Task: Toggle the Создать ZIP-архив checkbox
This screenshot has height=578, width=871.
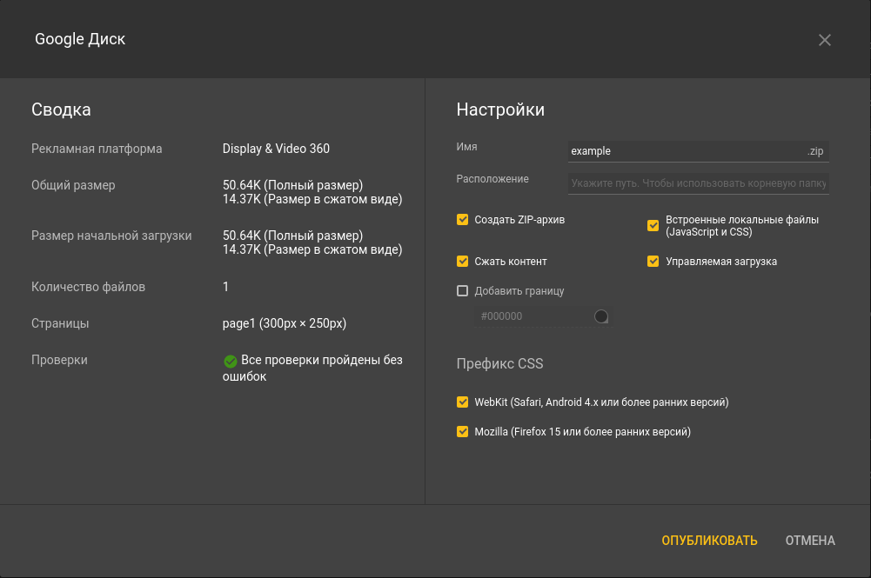Action: pos(463,220)
